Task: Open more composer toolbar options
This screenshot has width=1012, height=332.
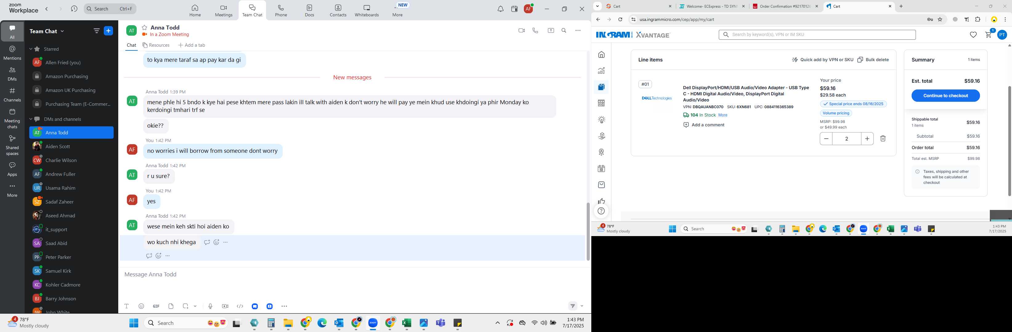Action: pyautogui.click(x=285, y=306)
